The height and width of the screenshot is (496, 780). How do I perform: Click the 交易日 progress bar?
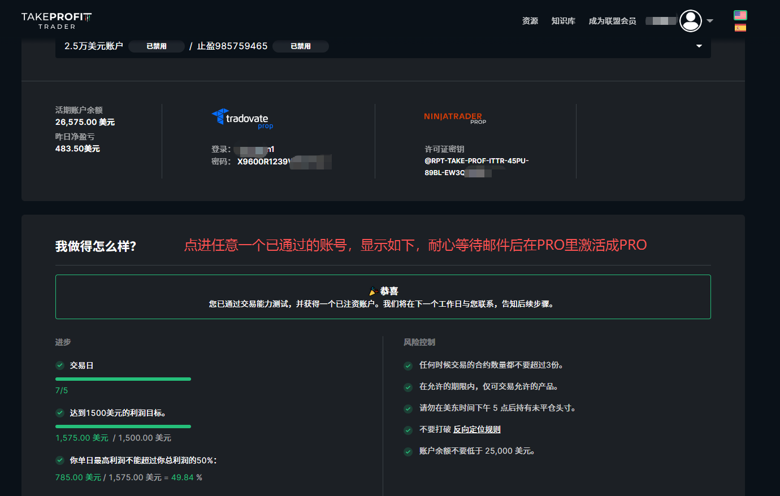[x=123, y=379]
